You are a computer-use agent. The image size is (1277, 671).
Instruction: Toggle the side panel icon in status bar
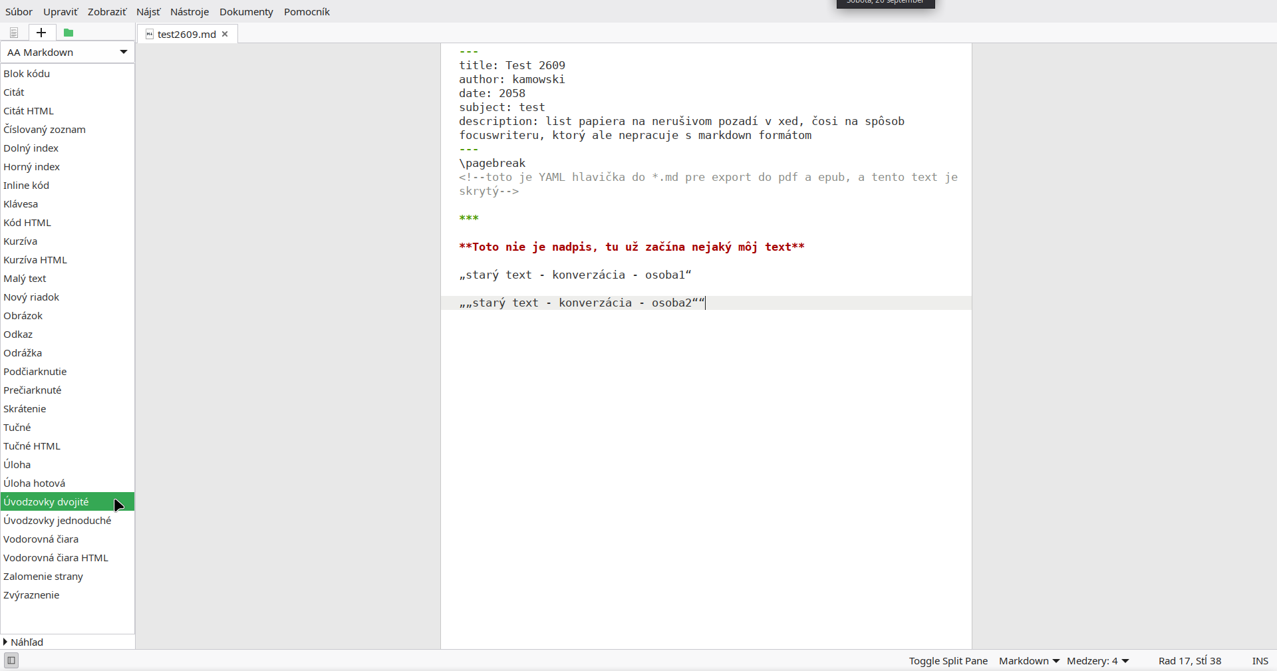[11, 660]
